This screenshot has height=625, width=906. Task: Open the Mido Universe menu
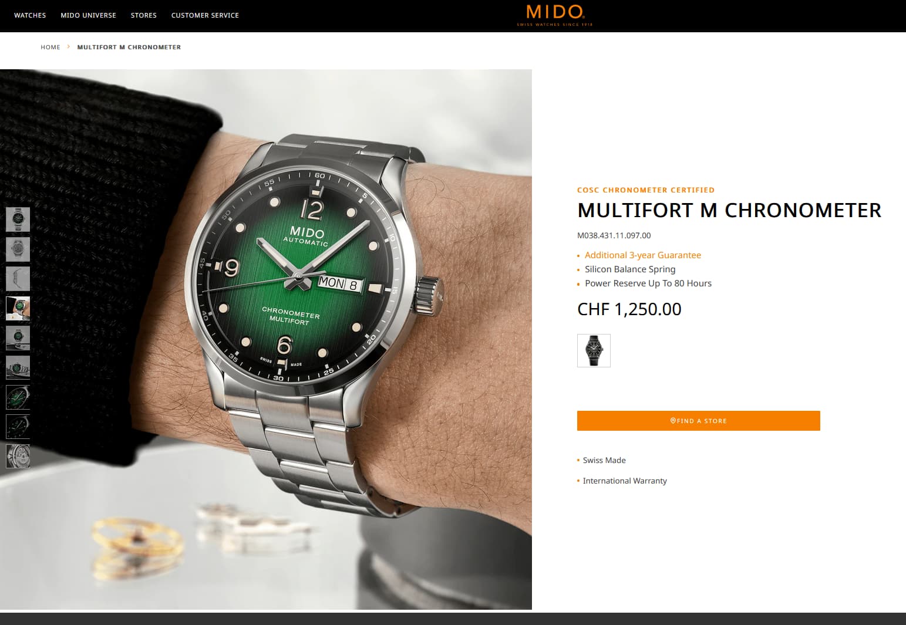pos(88,15)
